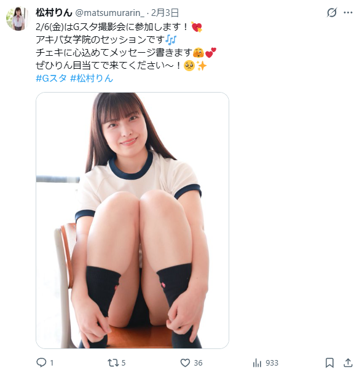Screen dimensions: 362x376
Task: Open the profile avatar of 松村りん
Action: (x=18, y=19)
